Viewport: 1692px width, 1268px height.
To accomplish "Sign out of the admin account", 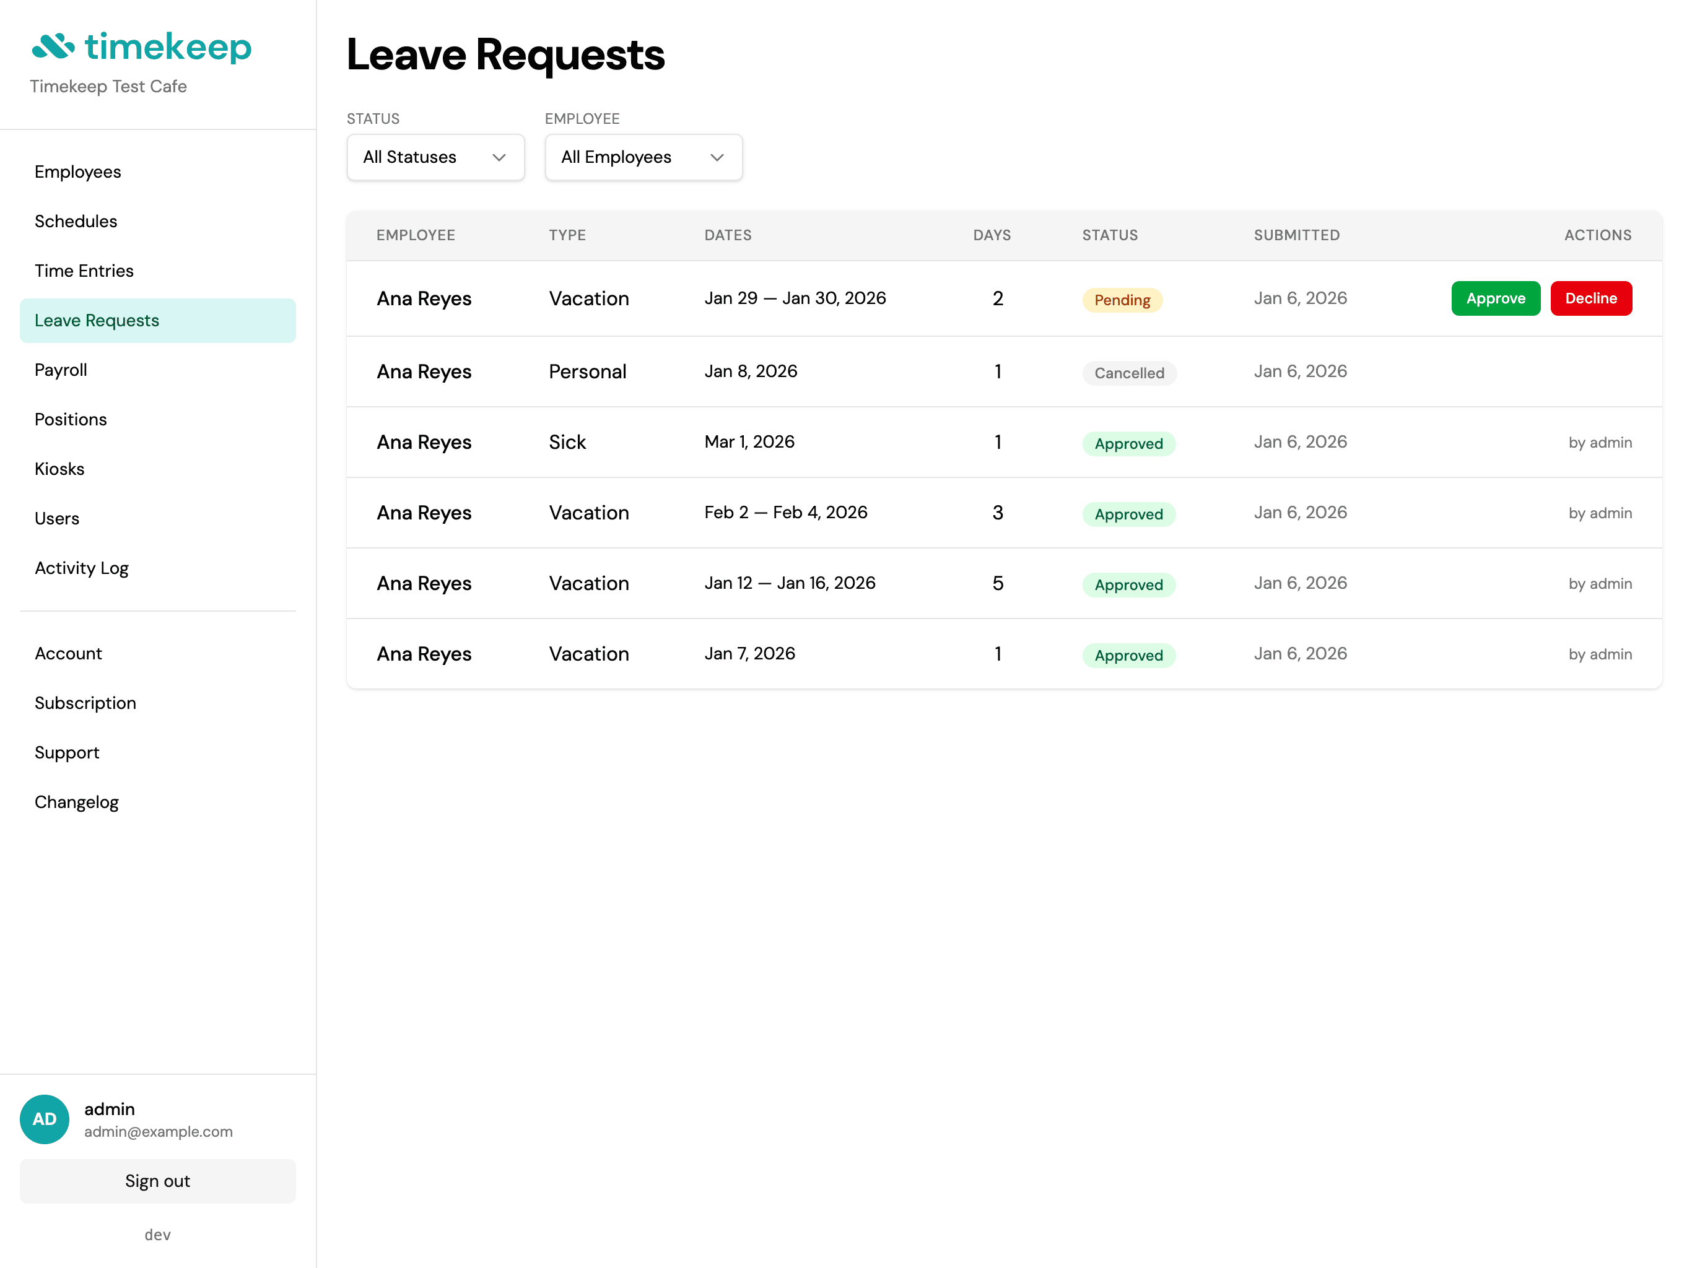I will (157, 1180).
